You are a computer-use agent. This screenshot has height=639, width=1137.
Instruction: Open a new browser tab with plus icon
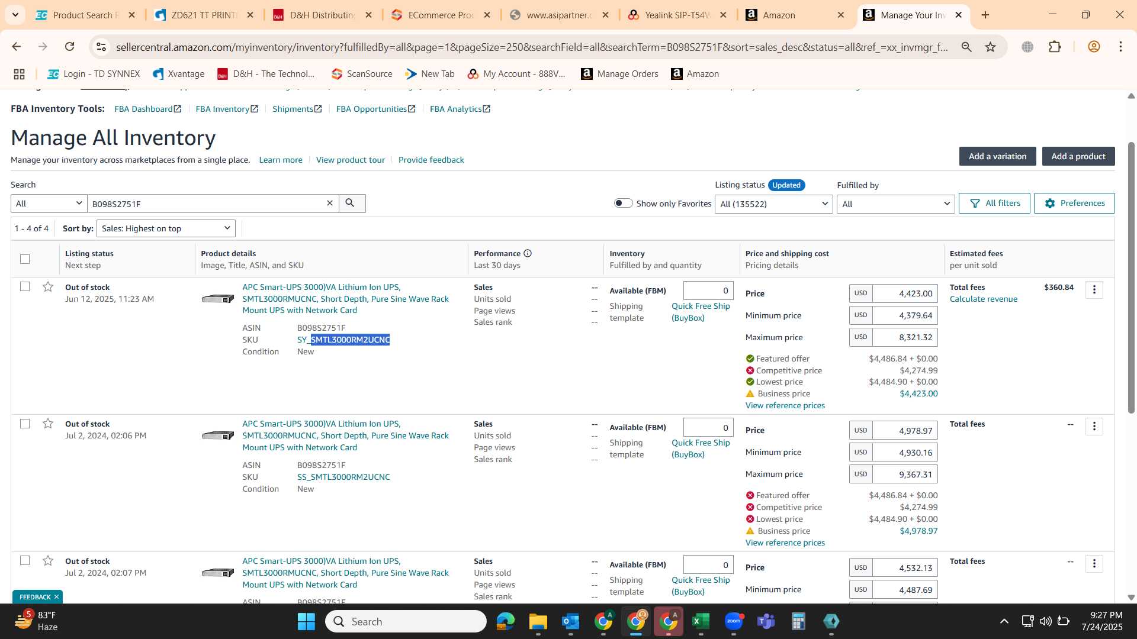coord(985,15)
